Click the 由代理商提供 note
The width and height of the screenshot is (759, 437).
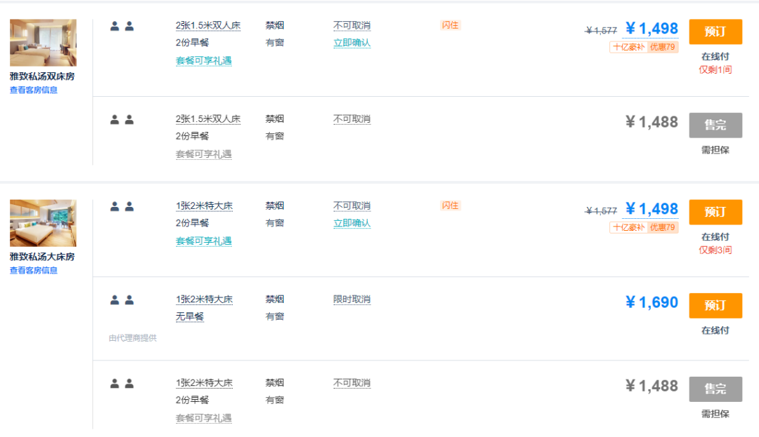(133, 339)
